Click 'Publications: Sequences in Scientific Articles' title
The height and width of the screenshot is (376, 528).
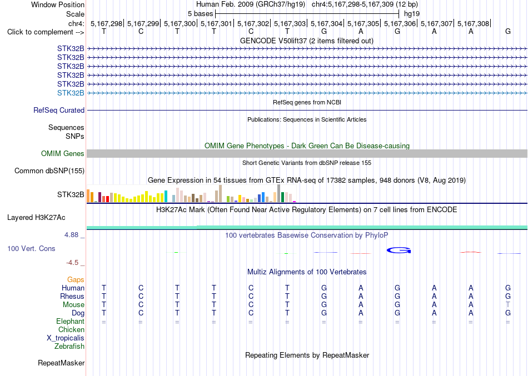(x=307, y=119)
